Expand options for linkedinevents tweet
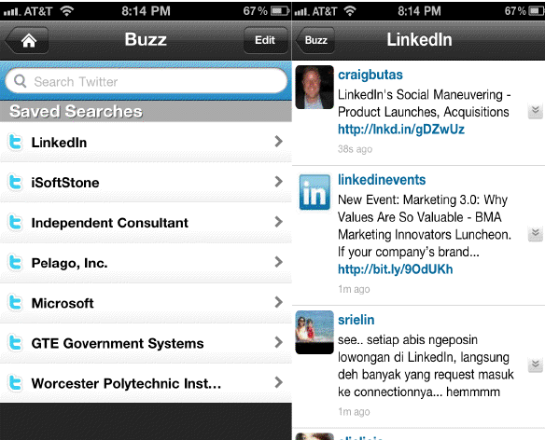545x440 pixels. point(536,233)
